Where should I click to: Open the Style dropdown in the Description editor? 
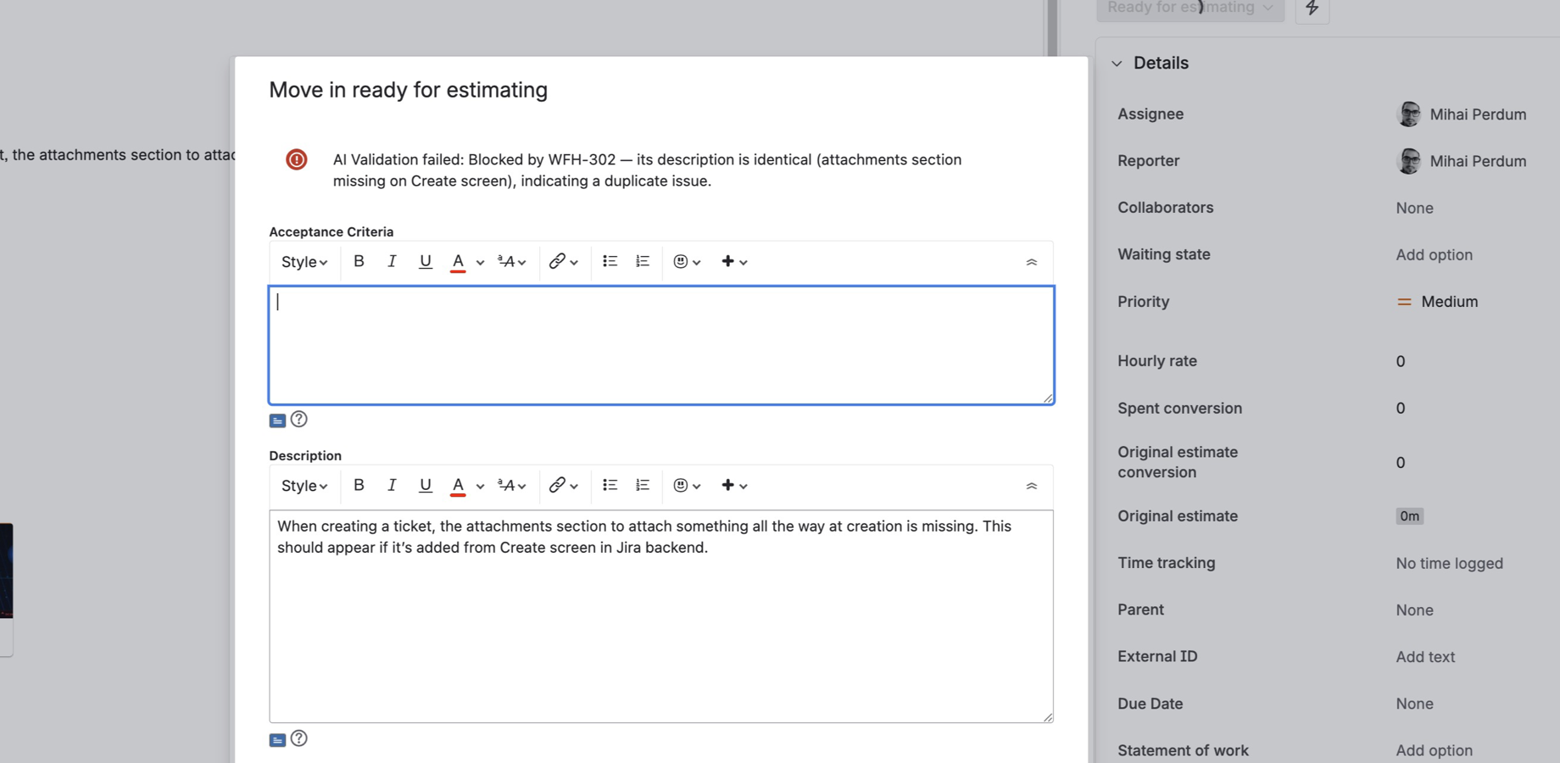[x=303, y=486]
